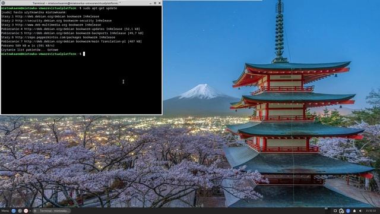Launch the white-and-red round icon in the panel

click(26, 211)
